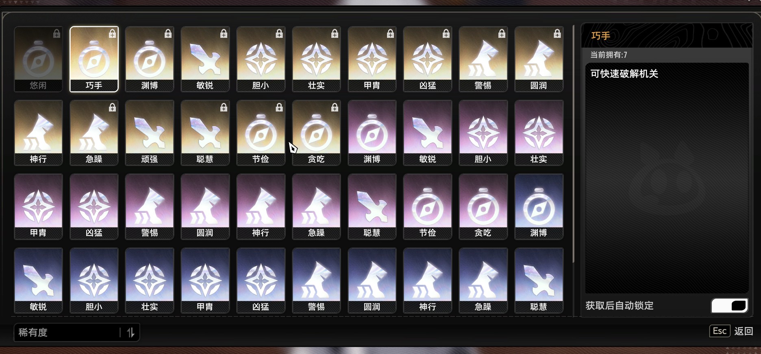This screenshot has width=761, height=354.
Task: Click the gold 神行 boot card
Action: [38, 133]
